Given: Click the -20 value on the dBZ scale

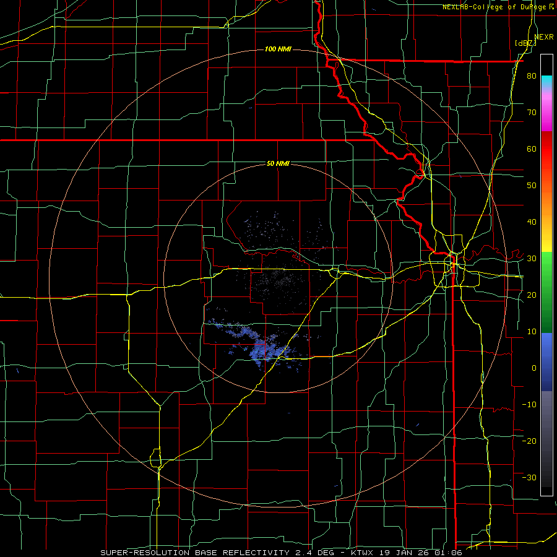Looking at the screenshot, I should click(x=529, y=441).
